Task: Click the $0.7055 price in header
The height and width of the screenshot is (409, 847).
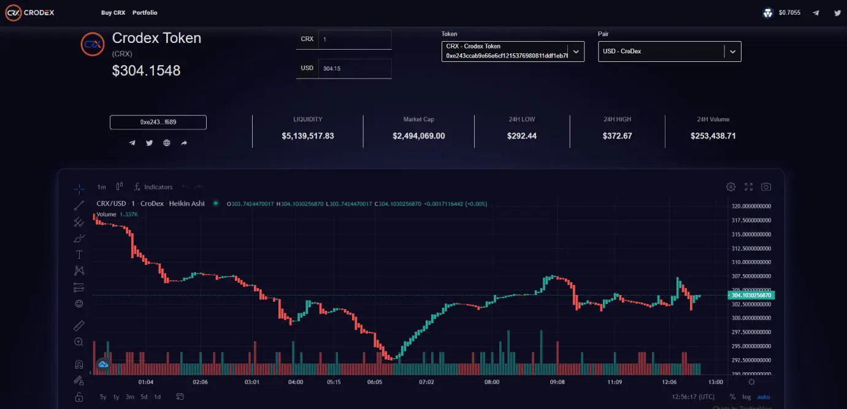Action: click(x=789, y=13)
